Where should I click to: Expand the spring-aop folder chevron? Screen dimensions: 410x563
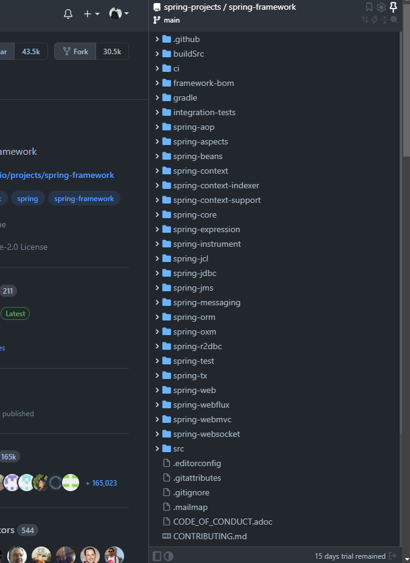click(157, 127)
